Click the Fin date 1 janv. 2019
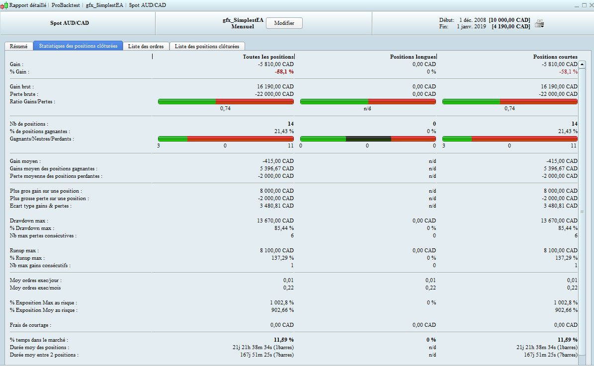 click(x=471, y=26)
